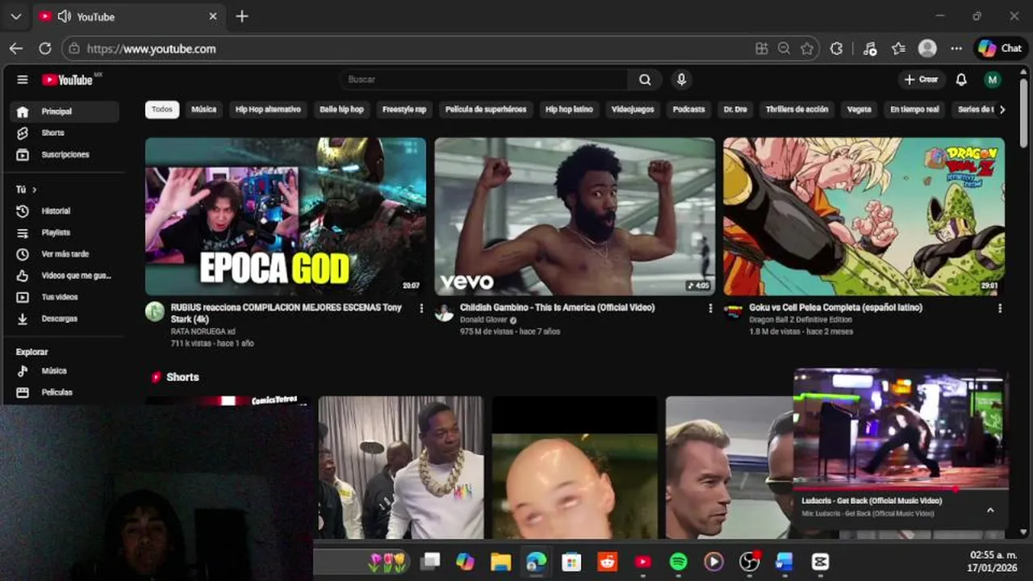This screenshot has height=581, width=1033.
Task: Open RATA NORUEGA xd channel link
Action: [203, 332]
